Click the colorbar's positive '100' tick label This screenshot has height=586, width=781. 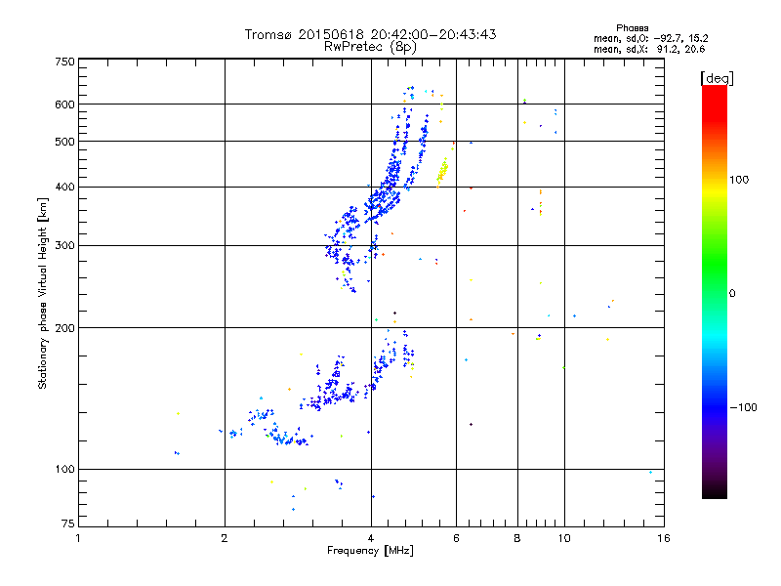739,180
